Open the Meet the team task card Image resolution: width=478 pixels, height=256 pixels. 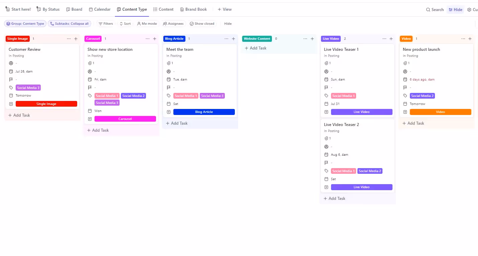coord(180,49)
